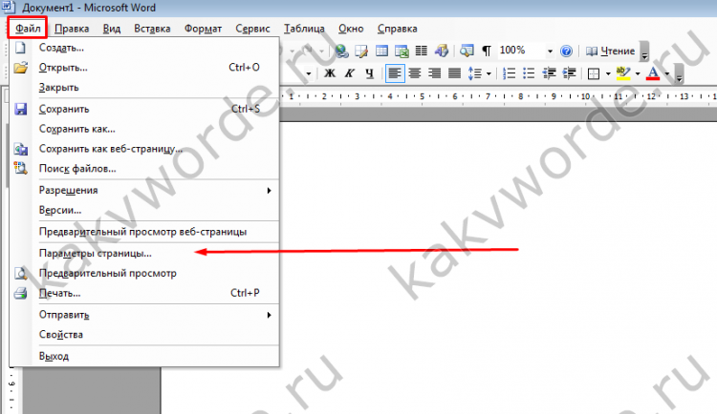Open the Вид menu
Image resolution: width=717 pixels, height=414 pixels.
[x=112, y=29]
